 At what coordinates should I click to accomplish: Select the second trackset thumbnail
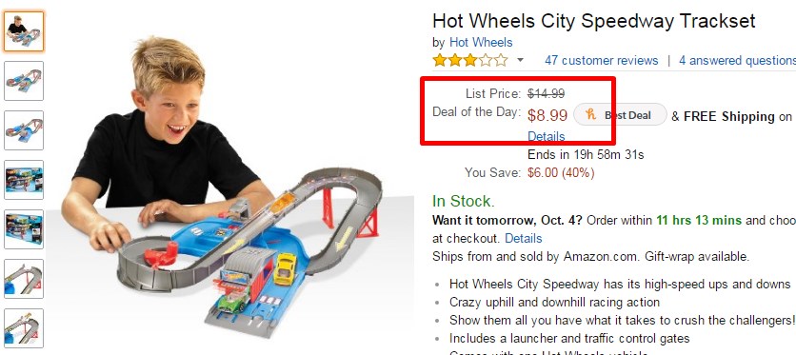(x=24, y=81)
